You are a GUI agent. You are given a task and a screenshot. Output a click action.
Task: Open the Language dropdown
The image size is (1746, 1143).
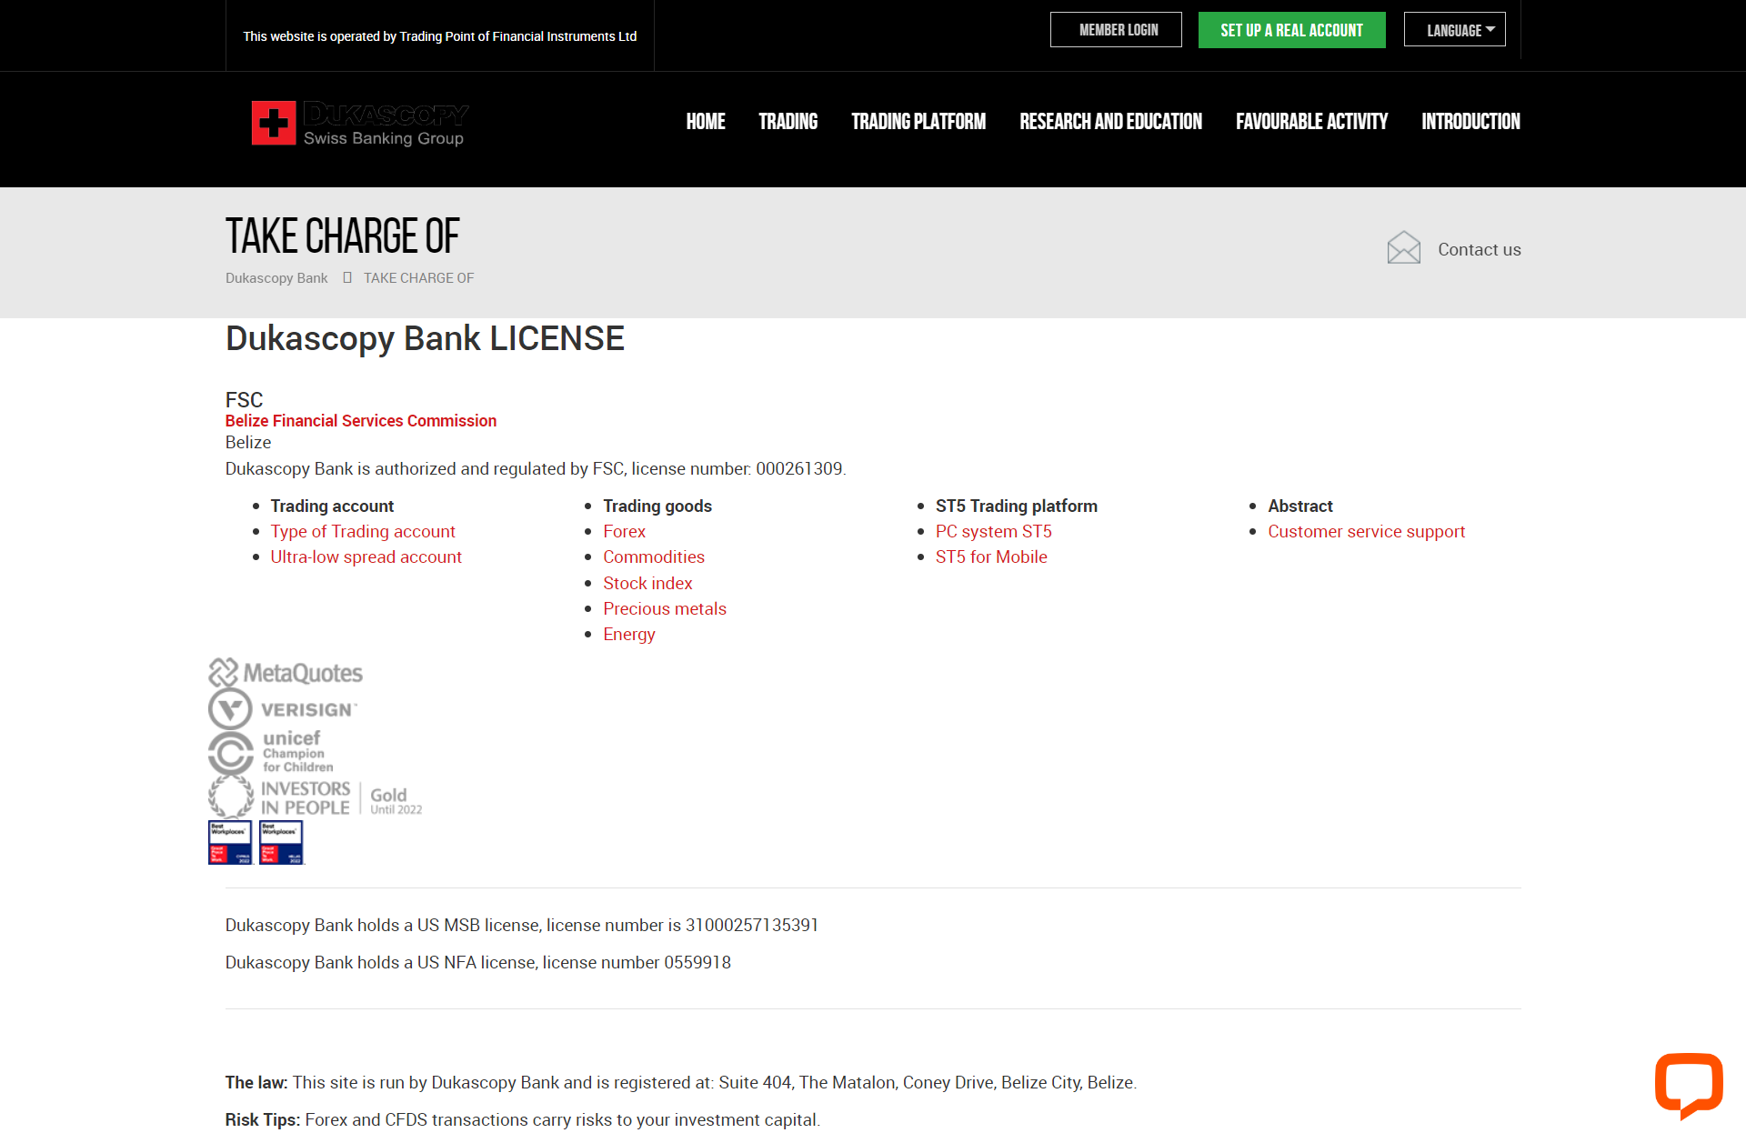[1454, 30]
